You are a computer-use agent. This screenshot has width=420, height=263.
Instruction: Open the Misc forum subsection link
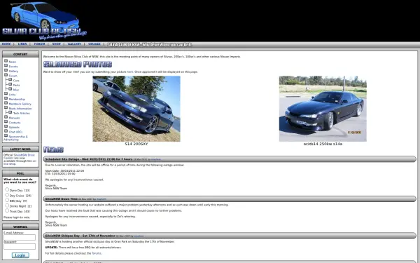coord(16,90)
